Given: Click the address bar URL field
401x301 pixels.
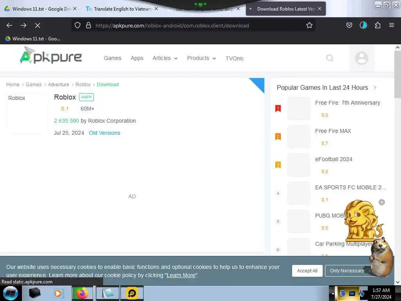Looking at the screenshot, I should (193, 25).
